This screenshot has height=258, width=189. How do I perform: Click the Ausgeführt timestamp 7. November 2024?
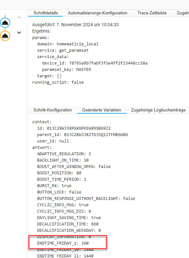75,25
